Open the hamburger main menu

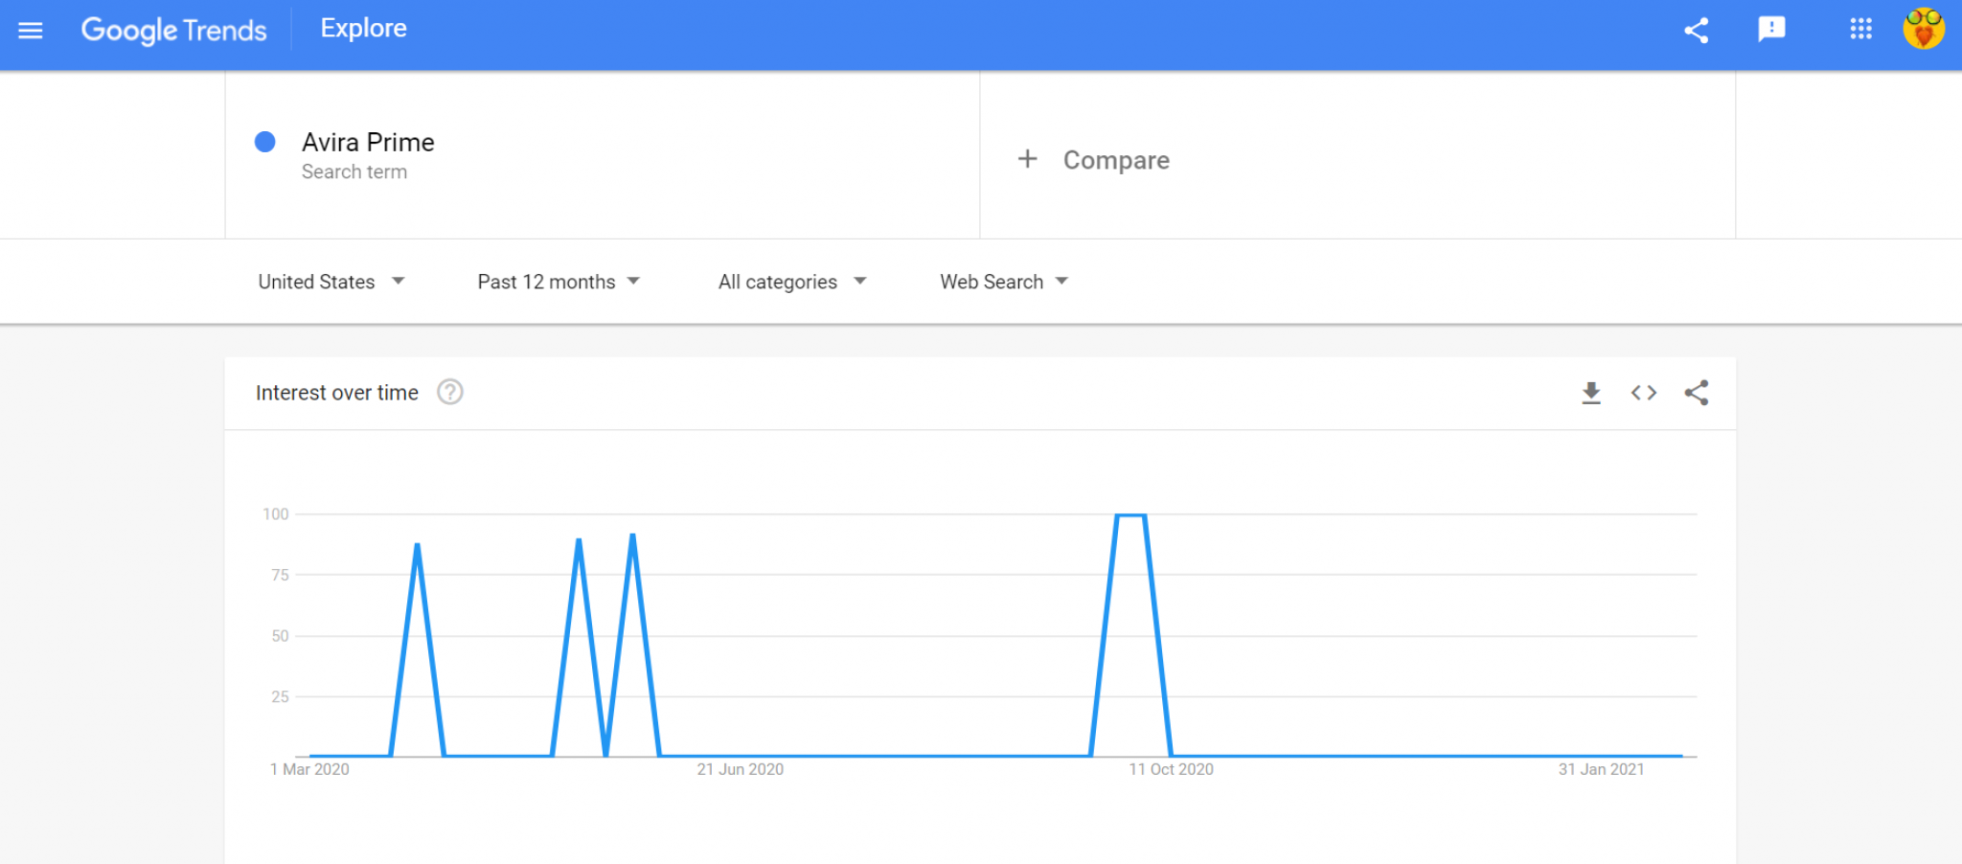[x=31, y=31]
